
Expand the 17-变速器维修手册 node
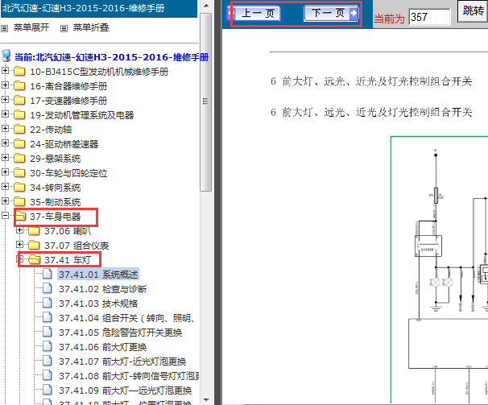click(x=5, y=100)
